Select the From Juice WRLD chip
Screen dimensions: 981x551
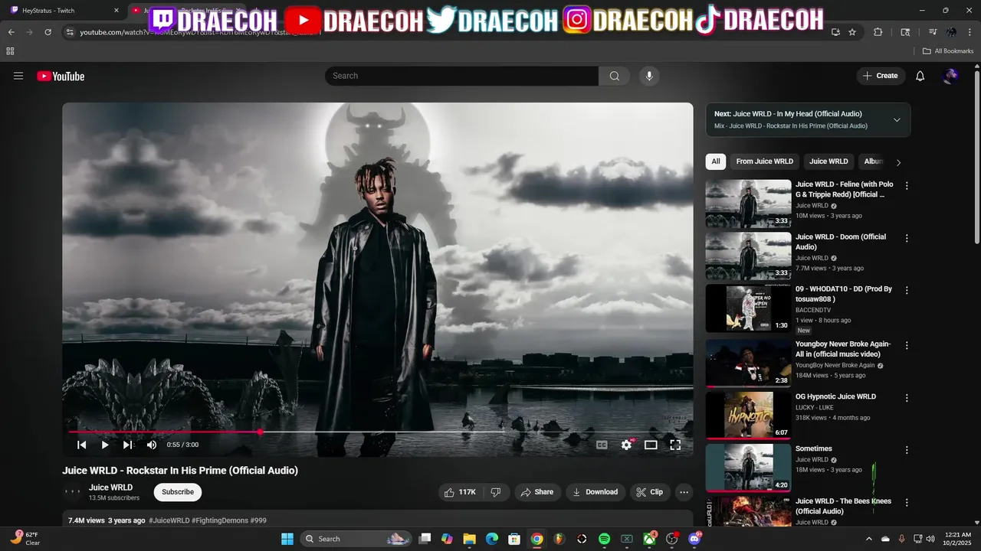[x=765, y=161]
